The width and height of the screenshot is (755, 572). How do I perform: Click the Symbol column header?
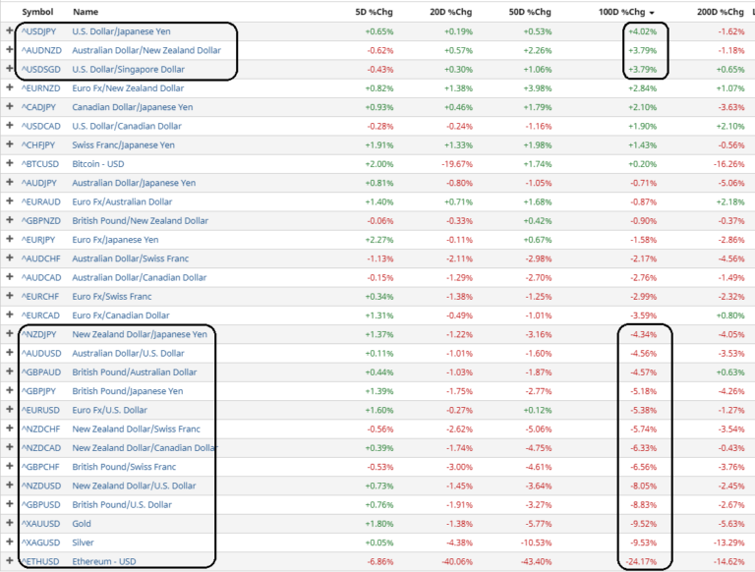pos(37,11)
